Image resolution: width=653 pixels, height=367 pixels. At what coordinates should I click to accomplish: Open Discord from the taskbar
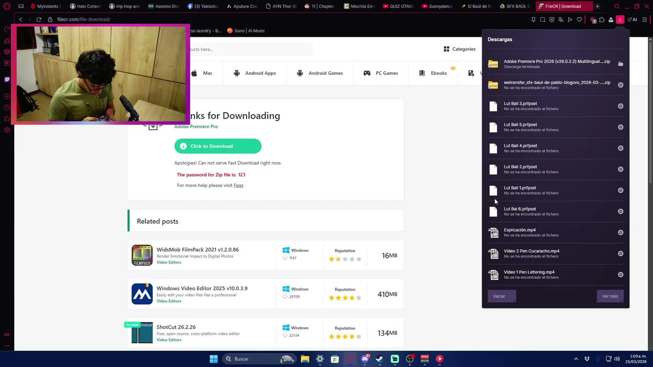pyautogui.click(x=365, y=359)
